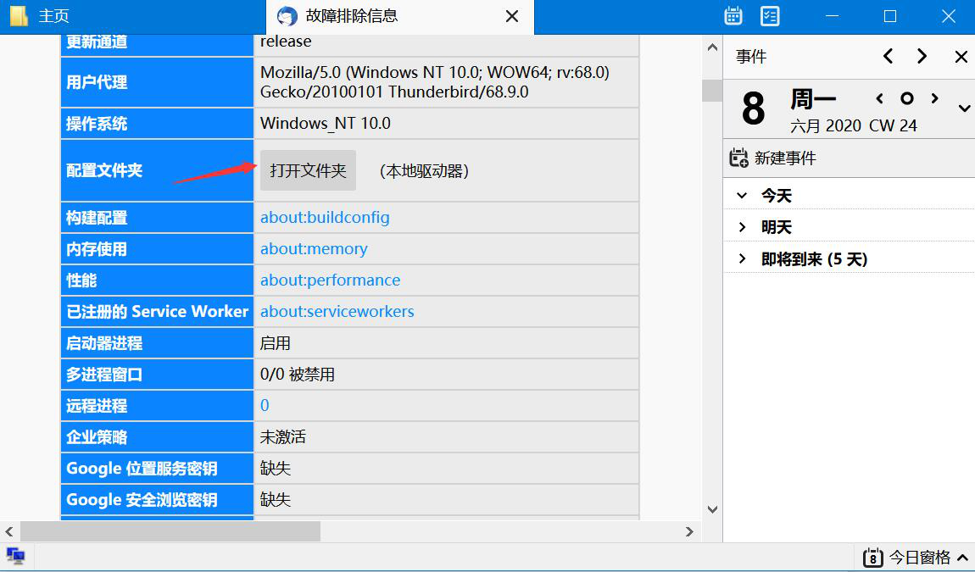The width and height of the screenshot is (975, 572).
Task: Jump to today using the circle icon
Action: (906, 97)
